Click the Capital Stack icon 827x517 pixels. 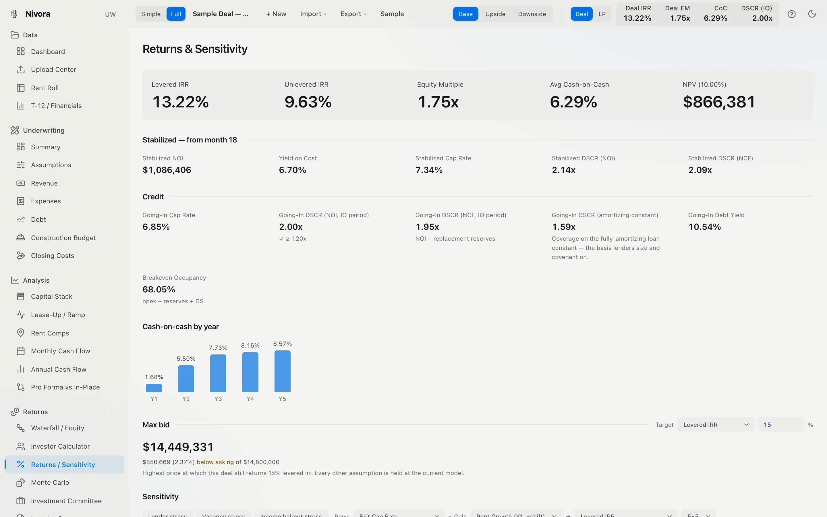(20, 296)
